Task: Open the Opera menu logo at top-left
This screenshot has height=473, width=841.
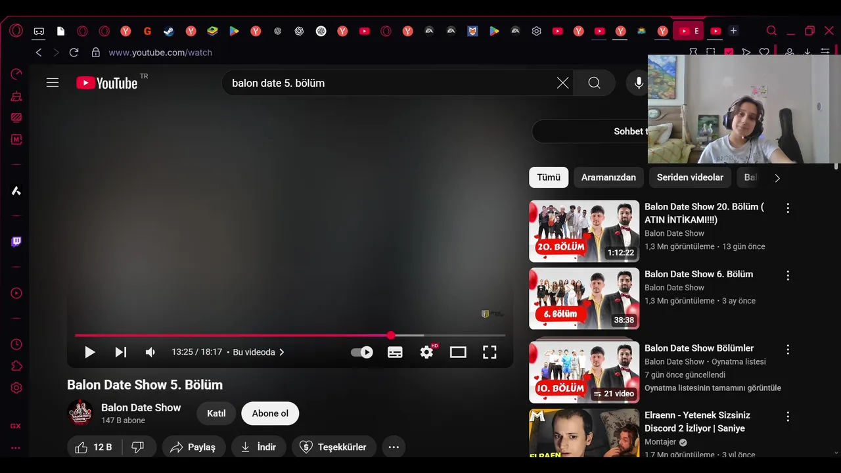Action: (x=16, y=31)
